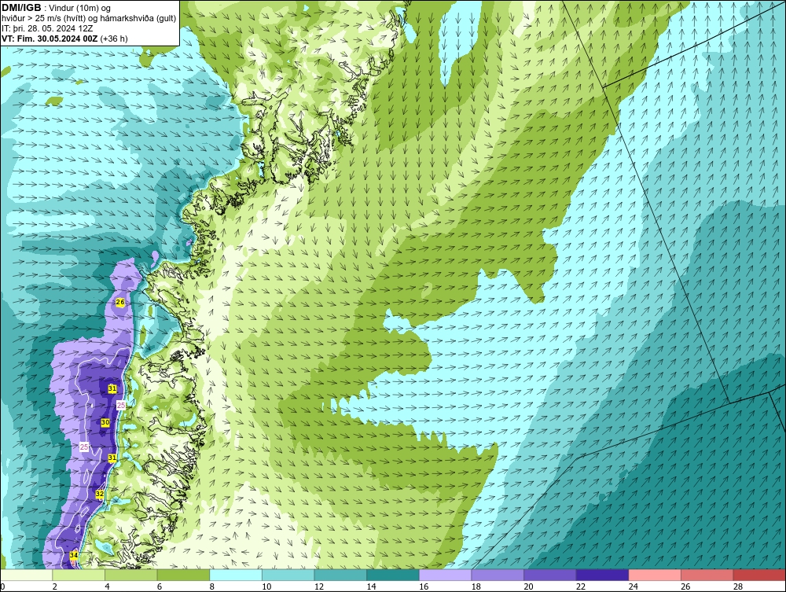Viewport: 786px width, 592px height.
Task: Click the 'hviður > 25 m/s (hvítt)' legend line
Action: 43,18
